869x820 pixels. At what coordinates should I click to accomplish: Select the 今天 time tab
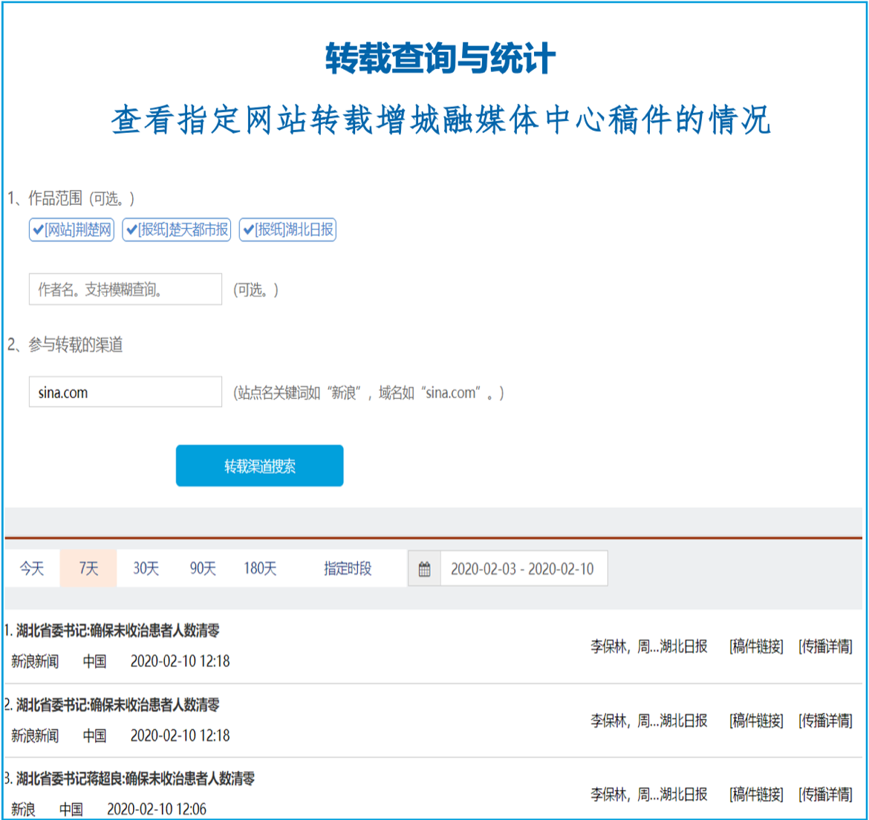32,568
